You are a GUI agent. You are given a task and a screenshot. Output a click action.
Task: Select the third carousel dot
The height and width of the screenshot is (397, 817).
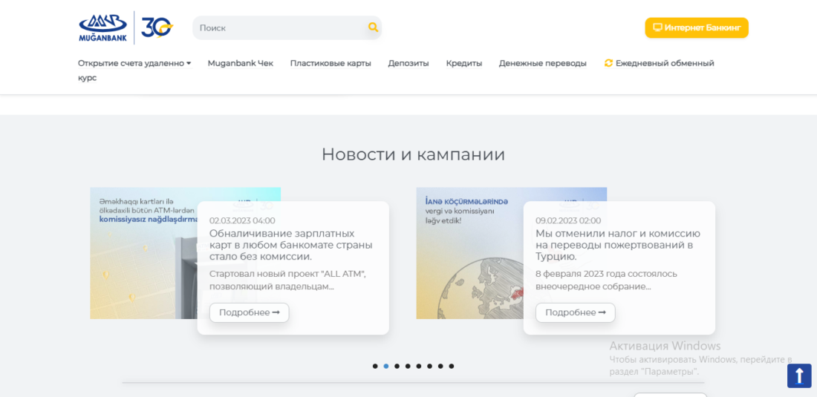pos(397,366)
